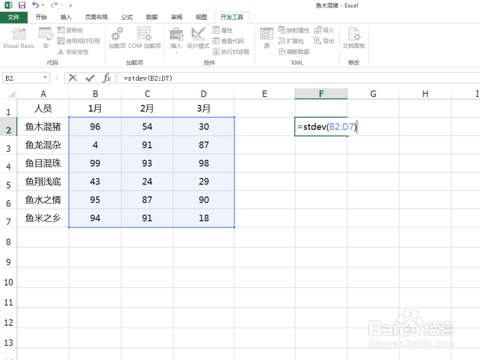Open insert function fx dialog

click(x=107, y=78)
